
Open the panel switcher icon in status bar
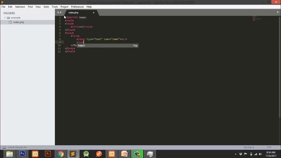pyautogui.click(x=4, y=147)
